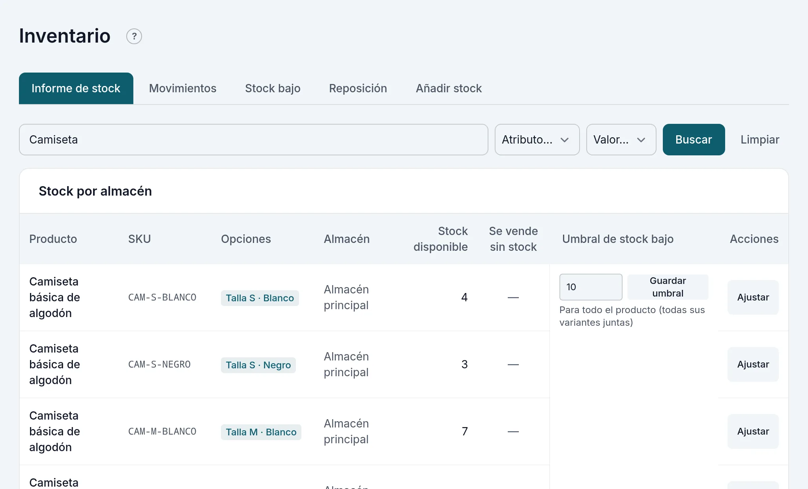808x489 pixels.
Task: Expand the Atributo dropdown
Action: tap(537, 140)
